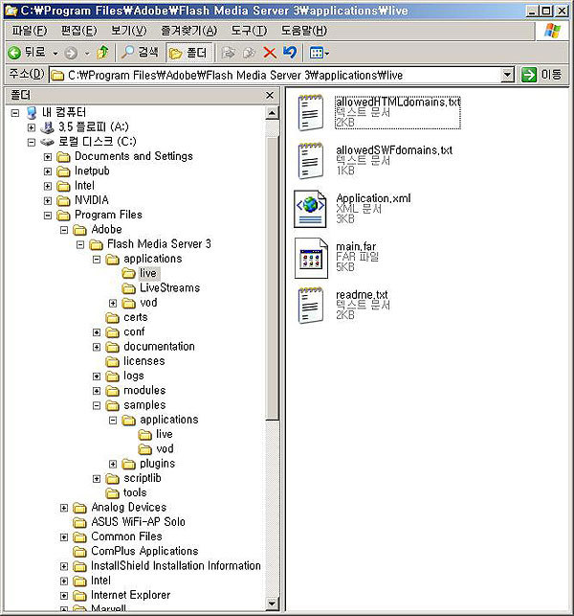Expand the NVIDIA folder node
Screen dimensions: 574x616
[48, 201]
